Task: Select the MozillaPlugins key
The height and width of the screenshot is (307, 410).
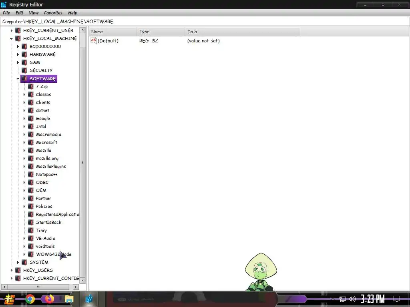Action: point(51,167)
